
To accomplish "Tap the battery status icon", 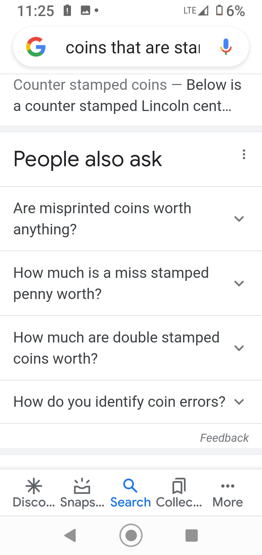I will tap(219, 11).
